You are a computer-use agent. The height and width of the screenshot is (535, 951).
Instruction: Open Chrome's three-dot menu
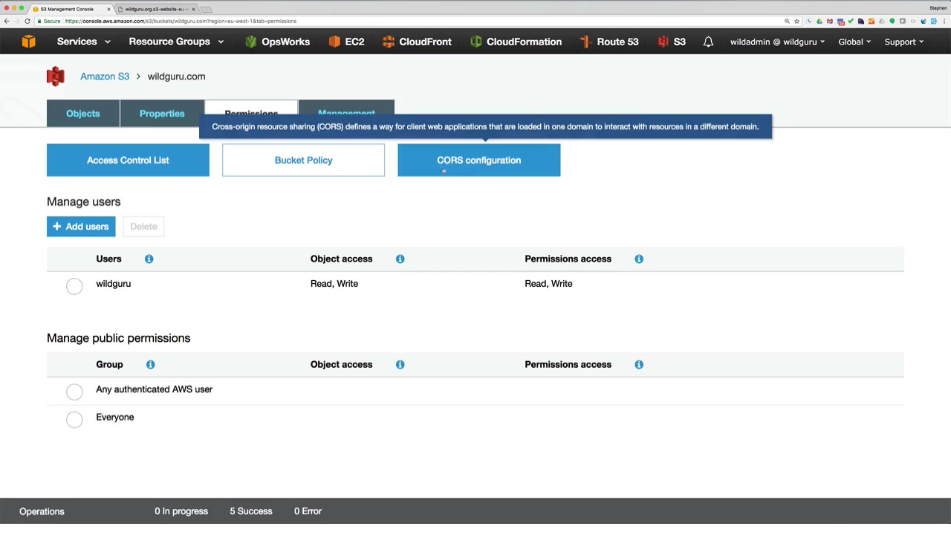click(x=944, y=21)
